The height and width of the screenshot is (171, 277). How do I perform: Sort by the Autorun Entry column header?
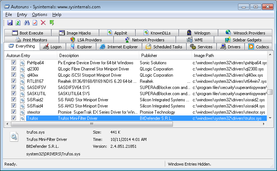31,56
